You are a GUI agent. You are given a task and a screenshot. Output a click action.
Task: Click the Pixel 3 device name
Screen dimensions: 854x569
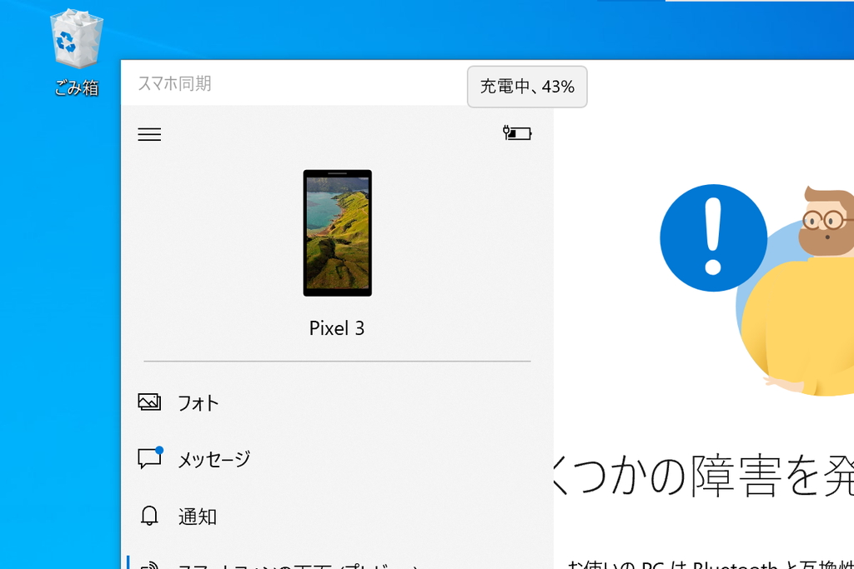pyautogui.click(x=337, y=327)
